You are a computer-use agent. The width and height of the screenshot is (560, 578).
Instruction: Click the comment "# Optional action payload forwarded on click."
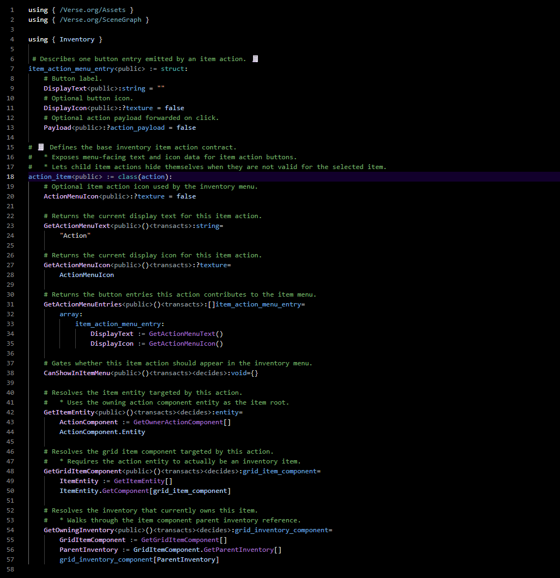(131, 118)
